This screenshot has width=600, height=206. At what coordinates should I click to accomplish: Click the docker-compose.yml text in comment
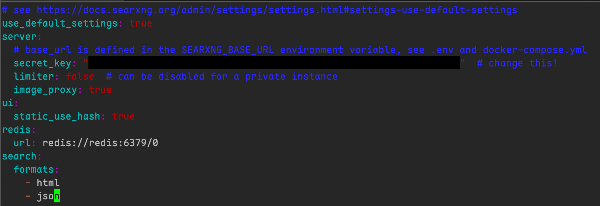[x=535, y=50]
